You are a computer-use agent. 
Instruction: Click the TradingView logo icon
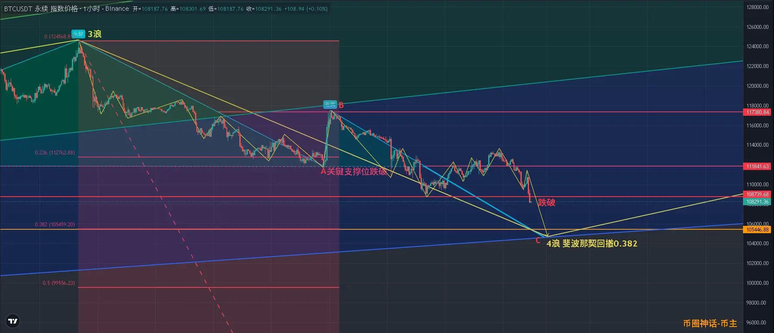coord(13,321)
